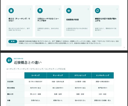
Task: Click the card number 4
Action: coord(117,9)
